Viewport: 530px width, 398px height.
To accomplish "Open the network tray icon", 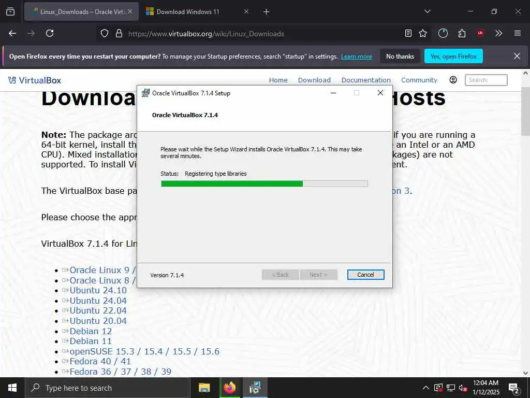I will 451,388.
